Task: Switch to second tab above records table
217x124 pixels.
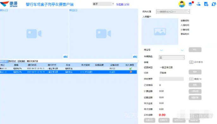Action: pyautogui.click(x=12, y=61)
